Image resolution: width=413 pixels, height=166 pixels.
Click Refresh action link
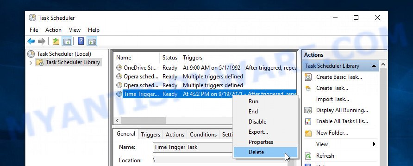click(x=325, y=156)
